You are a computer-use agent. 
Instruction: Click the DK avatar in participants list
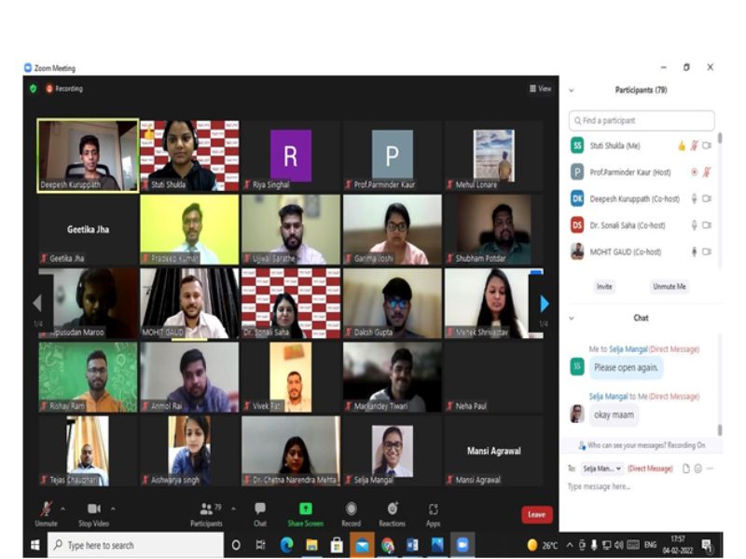pyautogui.click(x=577, y=198)
